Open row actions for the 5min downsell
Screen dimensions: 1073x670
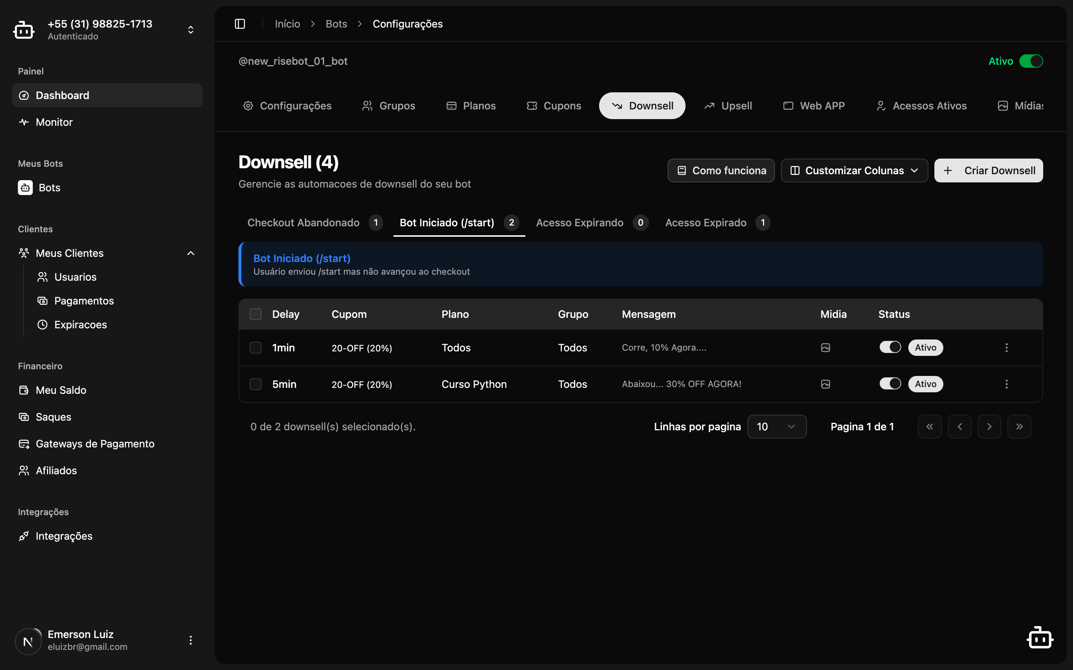1006,384
